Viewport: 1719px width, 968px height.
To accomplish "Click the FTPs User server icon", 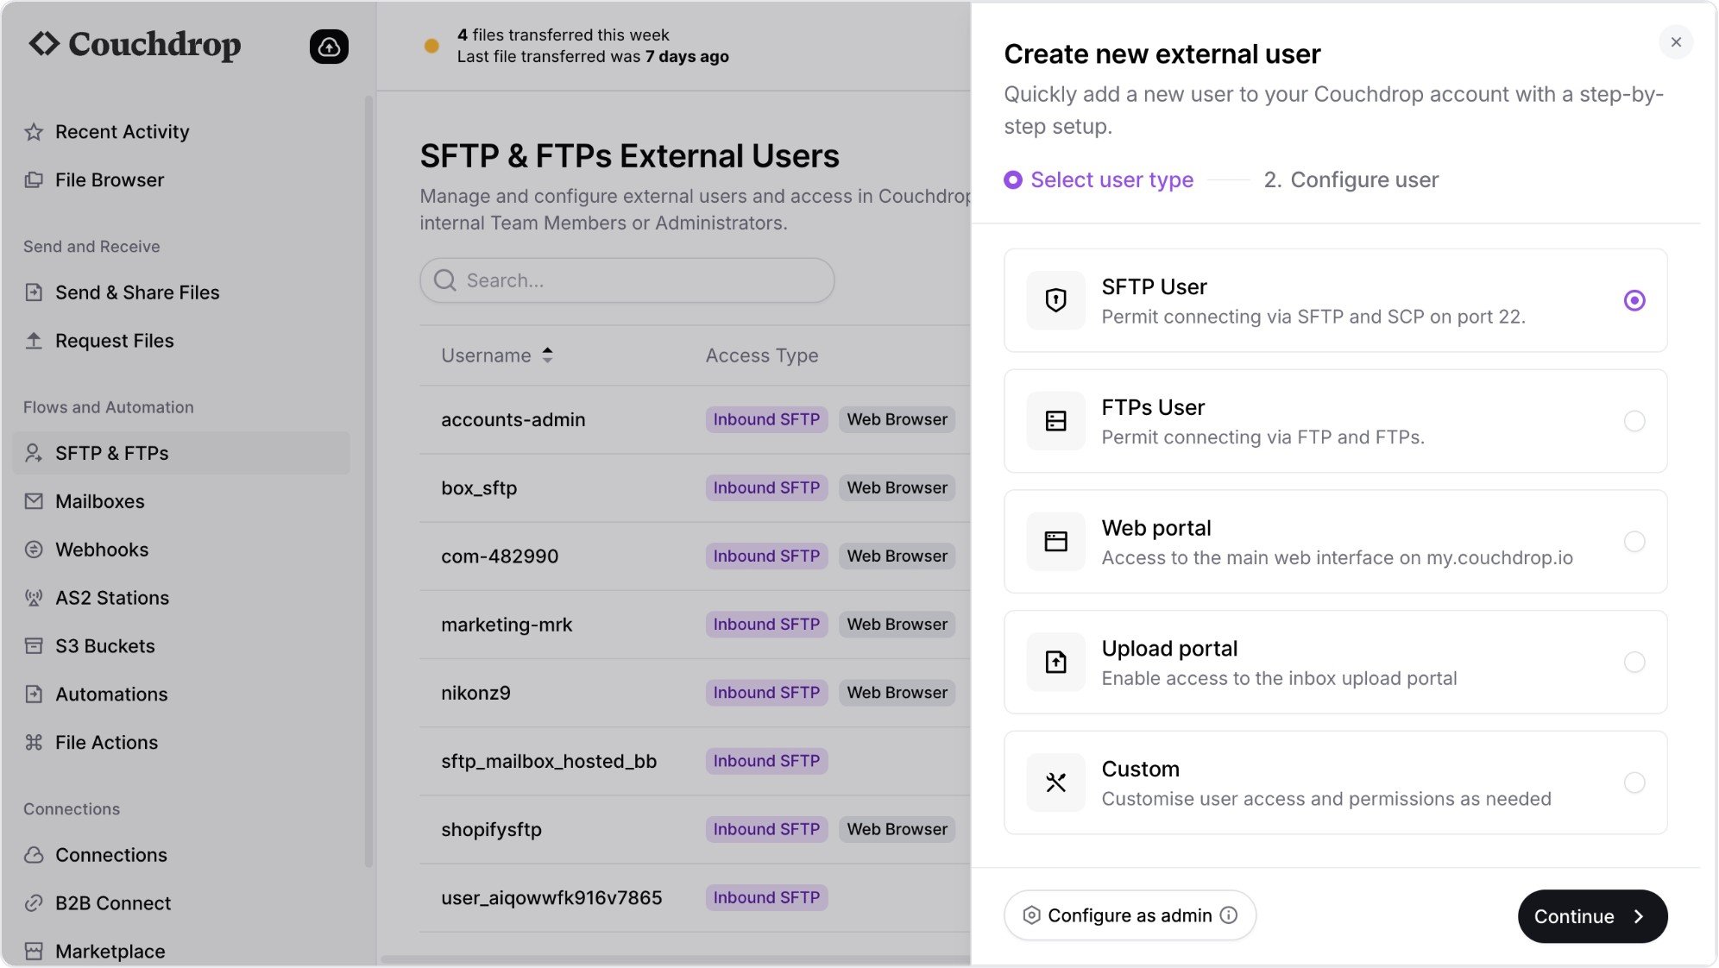I will click(1055, 421).
